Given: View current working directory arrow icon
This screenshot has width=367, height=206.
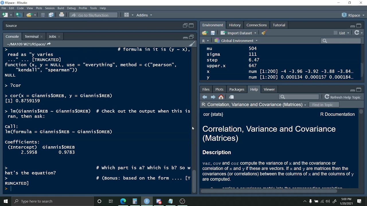Looking at the screenshot, I should pyautogui.click(x=49, y=44).
